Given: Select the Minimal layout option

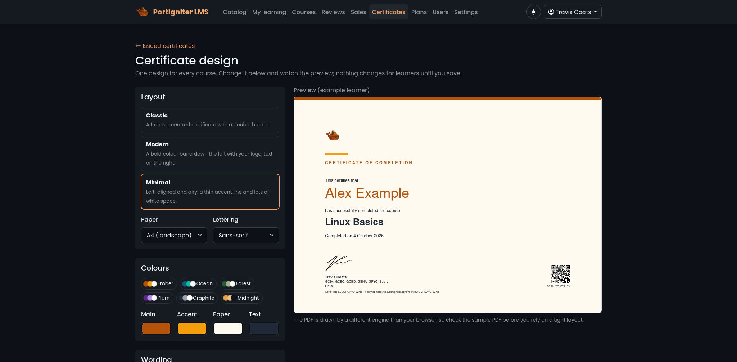Looking at the screenshot, I should tap(210, 192).
